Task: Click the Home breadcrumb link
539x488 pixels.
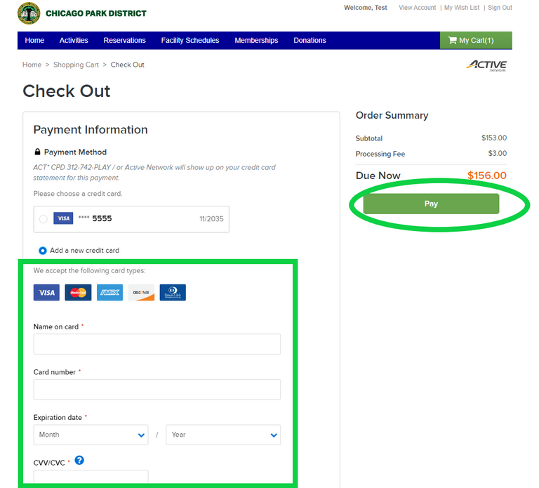Action: tap(32, 65)
